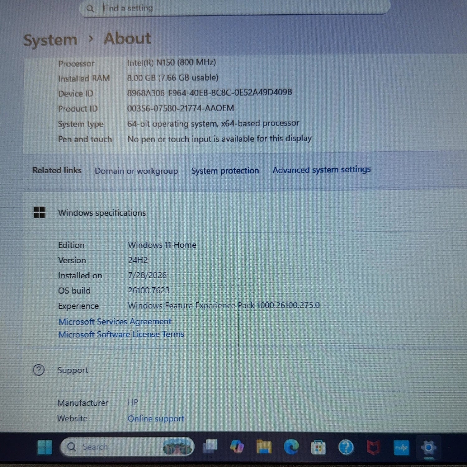
Task: Launch Copilot from the taskbar
Action: 237,447
